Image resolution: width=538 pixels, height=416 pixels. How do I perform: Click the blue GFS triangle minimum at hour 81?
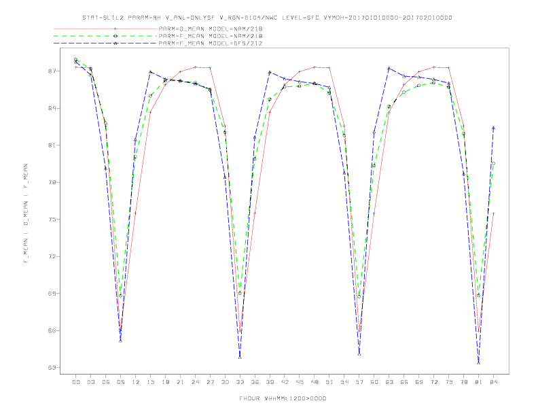pos(479,363)
